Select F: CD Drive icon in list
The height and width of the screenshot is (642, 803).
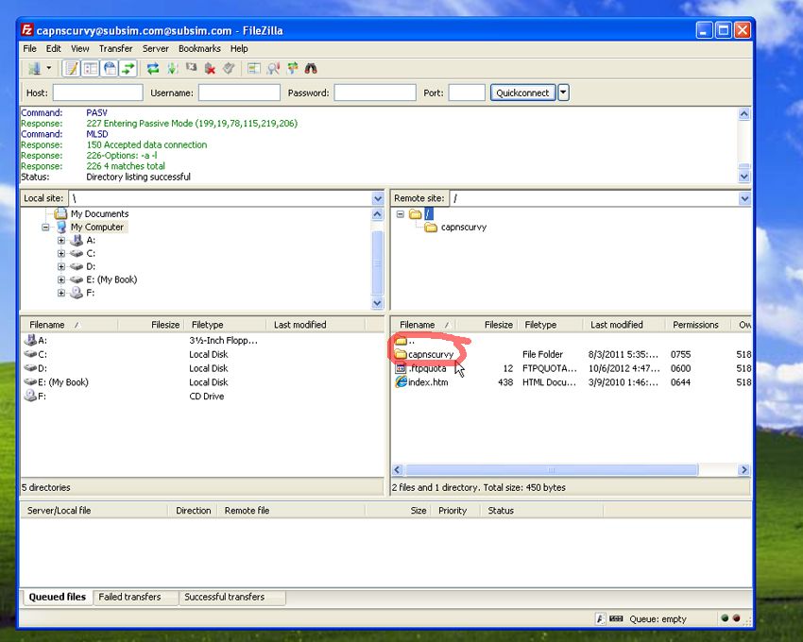[31, 396]
